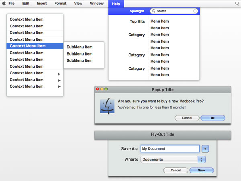Click the Macbook Pro question text
The height and width of the screenshot is (181, 241).
point(161,101)
